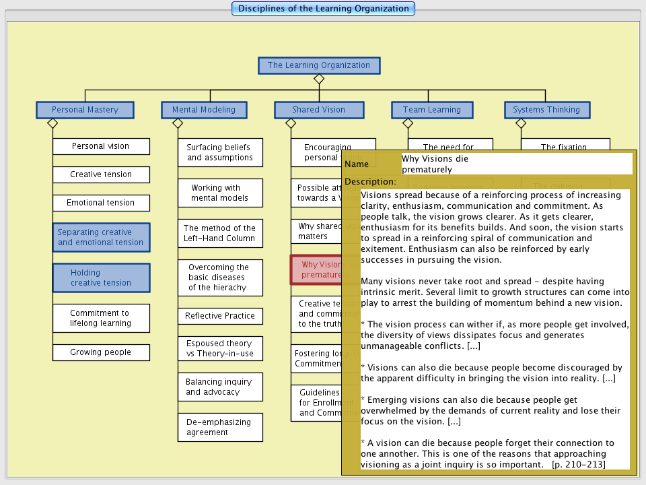Select the Personal Mastery node
Viewport: 646px width, 485px height.
tap(85, 110)
